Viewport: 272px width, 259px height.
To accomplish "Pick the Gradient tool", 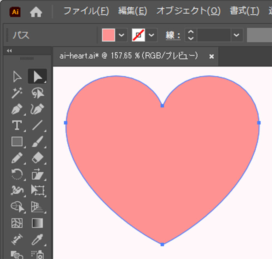I will [37, 223].
